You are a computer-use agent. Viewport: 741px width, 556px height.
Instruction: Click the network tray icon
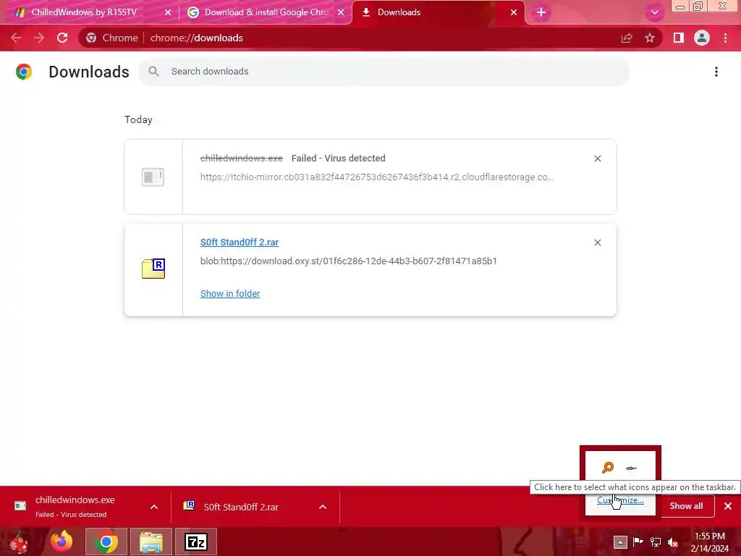[x=656, y=542]
